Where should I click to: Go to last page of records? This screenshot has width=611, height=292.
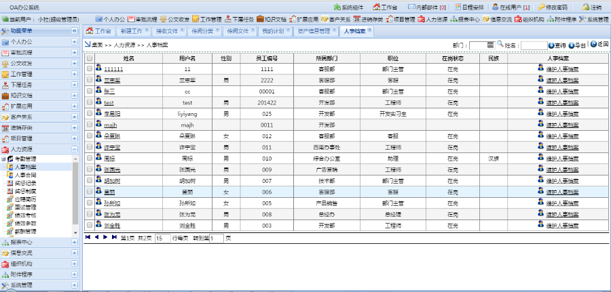(114, 237)
